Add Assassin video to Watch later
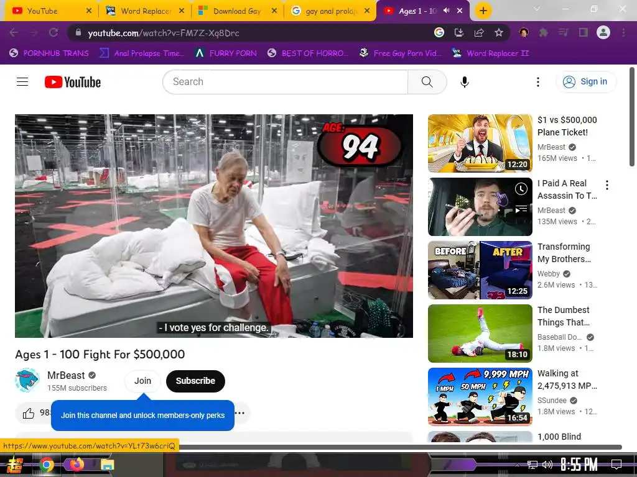637x477 pixels. tap(521, 189)
